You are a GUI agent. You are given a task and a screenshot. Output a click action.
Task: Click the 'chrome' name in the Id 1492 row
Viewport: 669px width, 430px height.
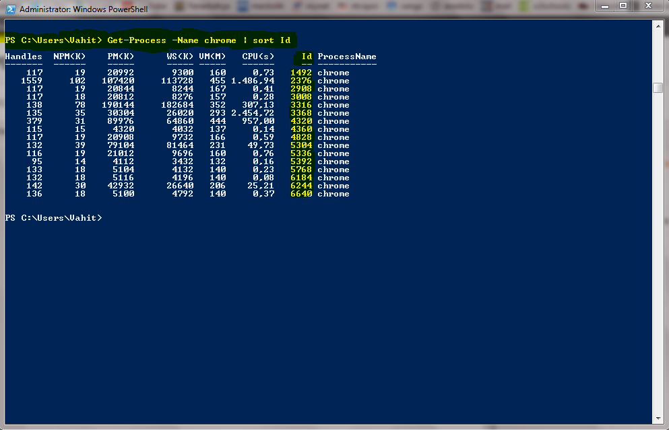pyautogui.click(x=333, y=73)
